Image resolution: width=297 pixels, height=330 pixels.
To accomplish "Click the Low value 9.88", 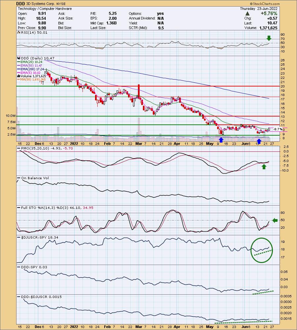I will coord(42,23).
